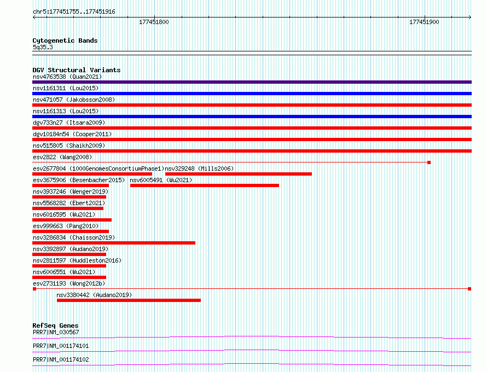
Task: Open the PRR7|NM_001174102 transcript
Action: coord(61,359)
